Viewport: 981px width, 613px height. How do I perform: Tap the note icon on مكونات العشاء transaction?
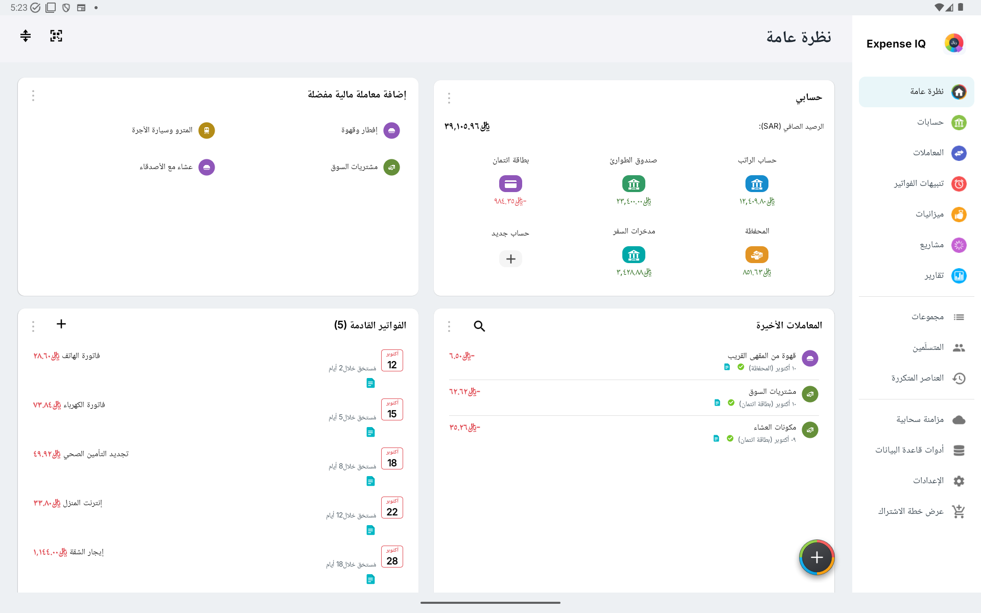tap(716, 439)
